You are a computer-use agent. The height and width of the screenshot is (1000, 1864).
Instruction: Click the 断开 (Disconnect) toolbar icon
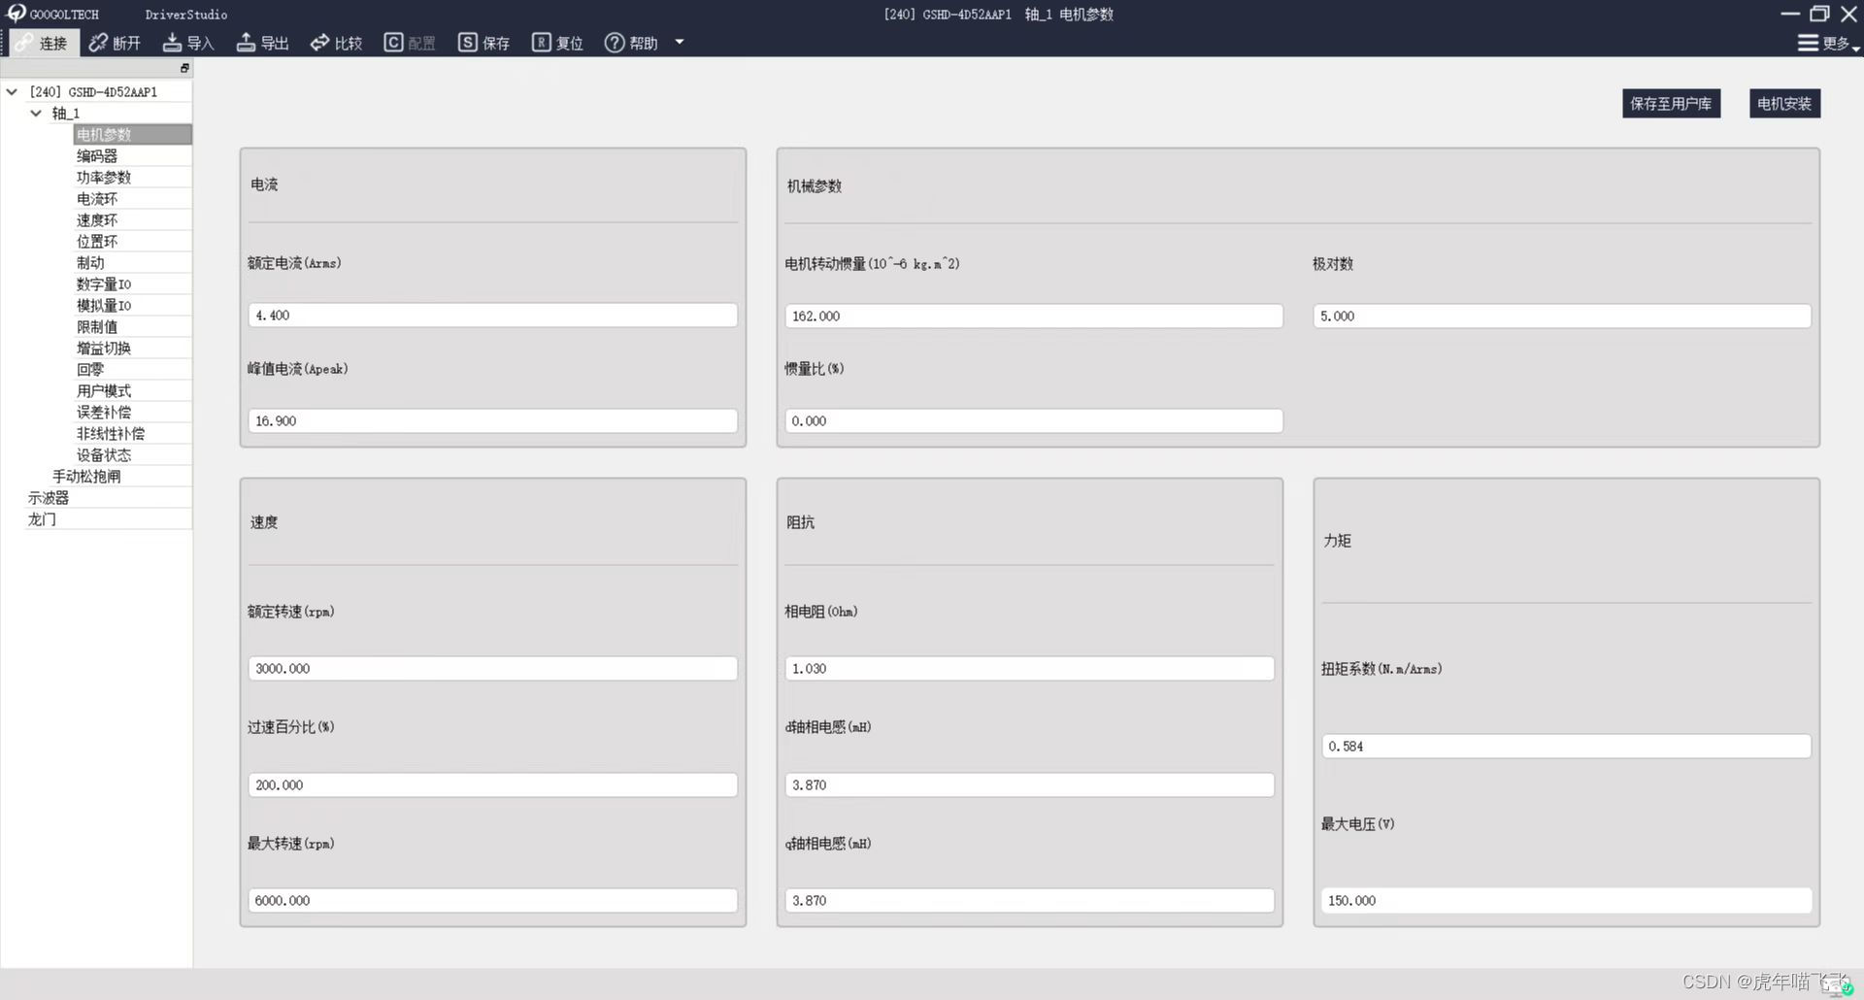(x=115, y=43)
